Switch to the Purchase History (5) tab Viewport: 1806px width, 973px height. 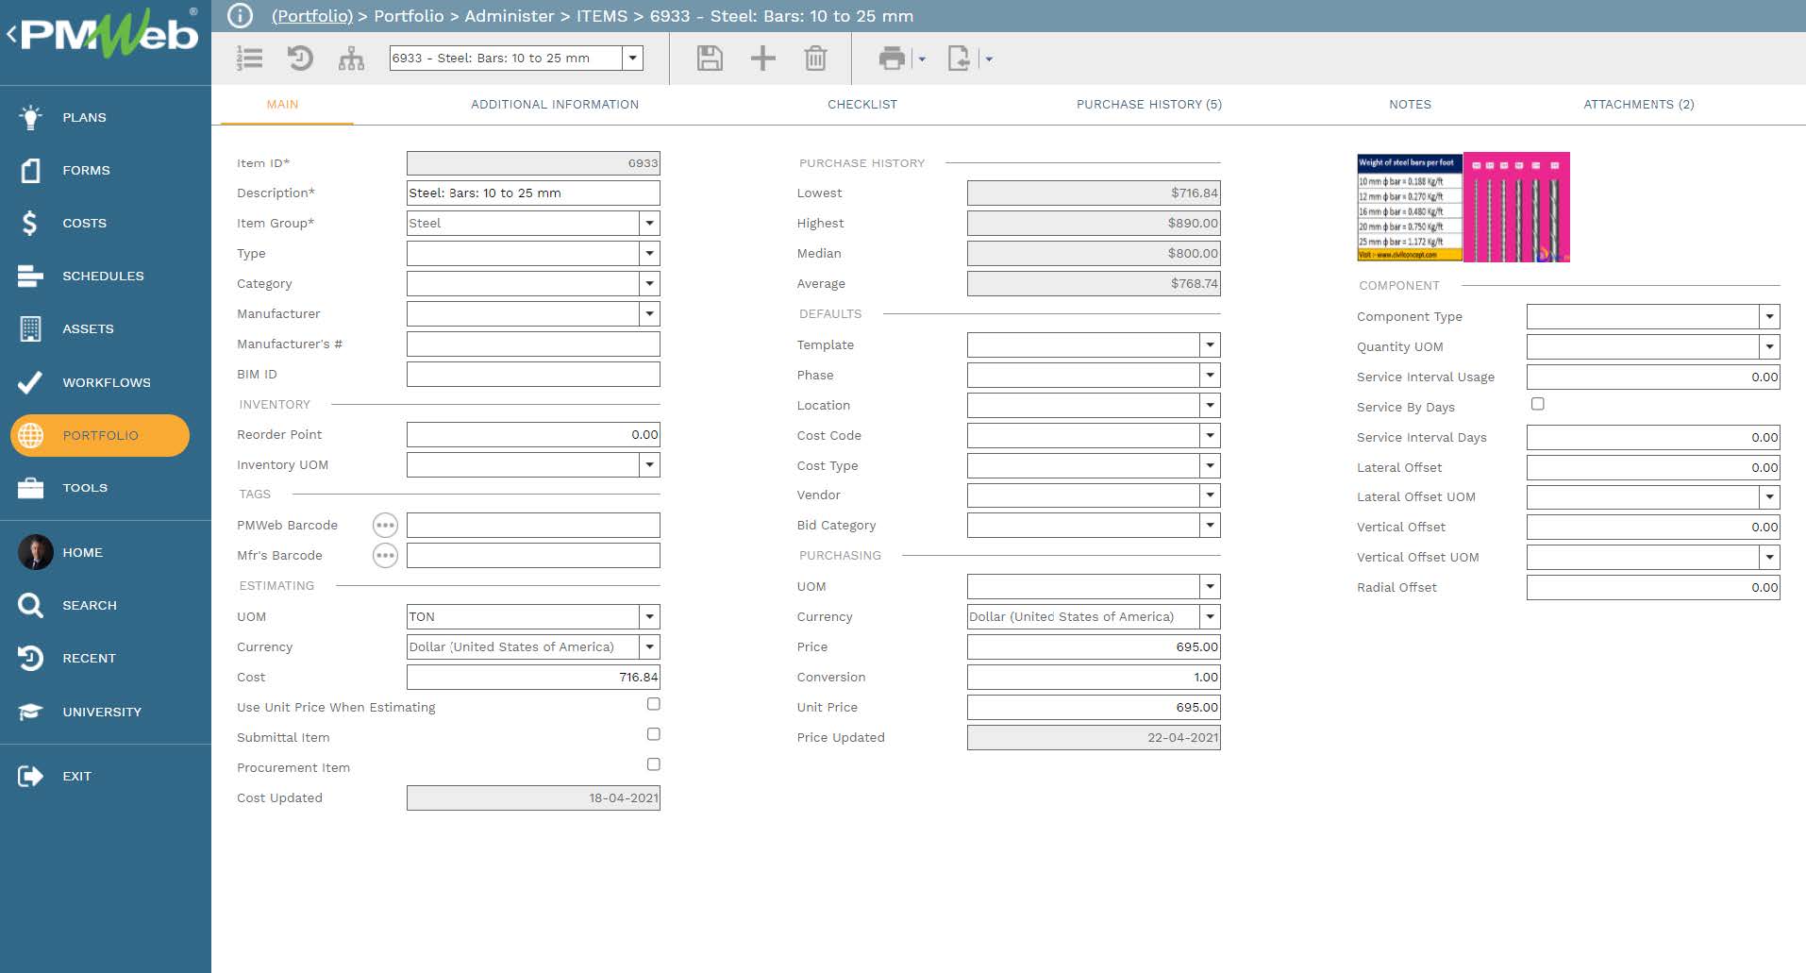click(x=1148, y=105)
